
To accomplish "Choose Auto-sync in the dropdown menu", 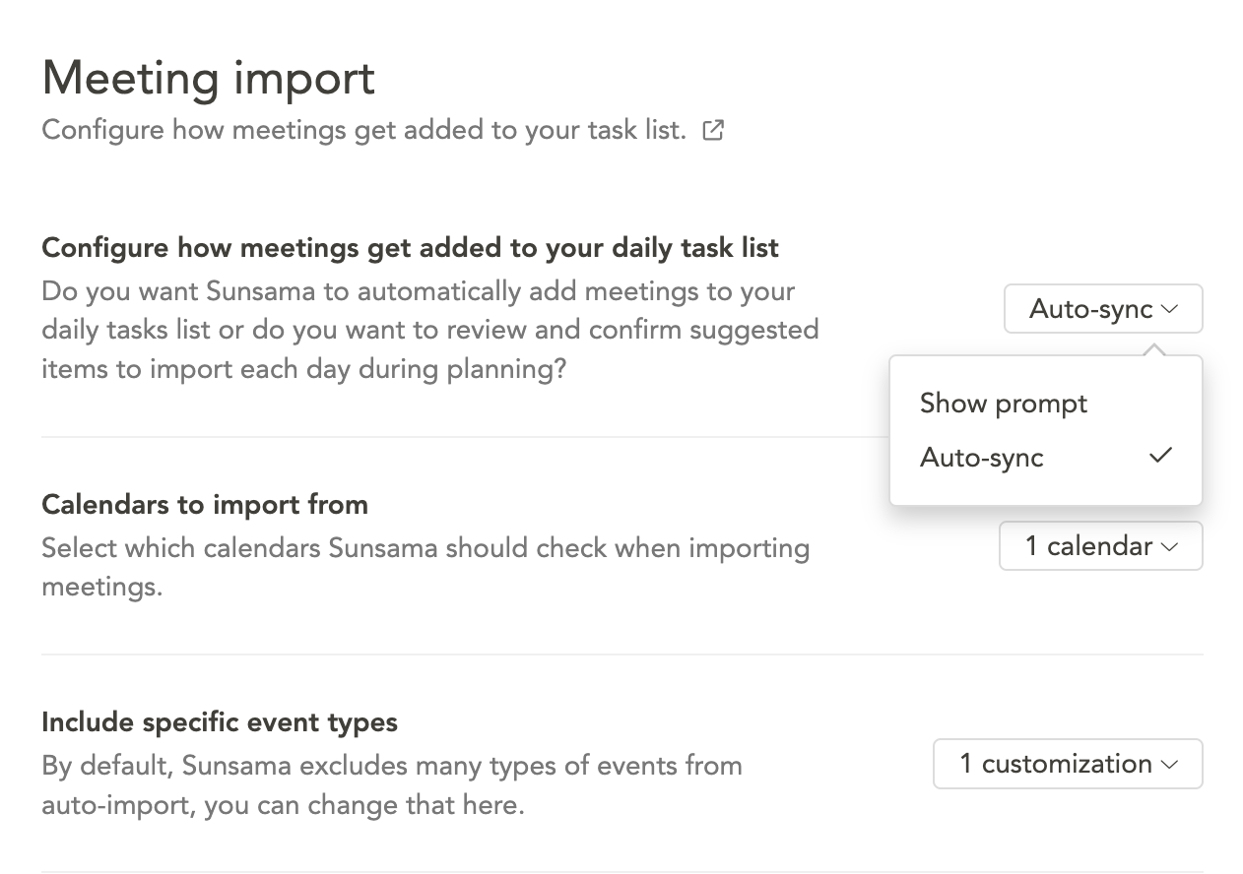I will (982, 458).
